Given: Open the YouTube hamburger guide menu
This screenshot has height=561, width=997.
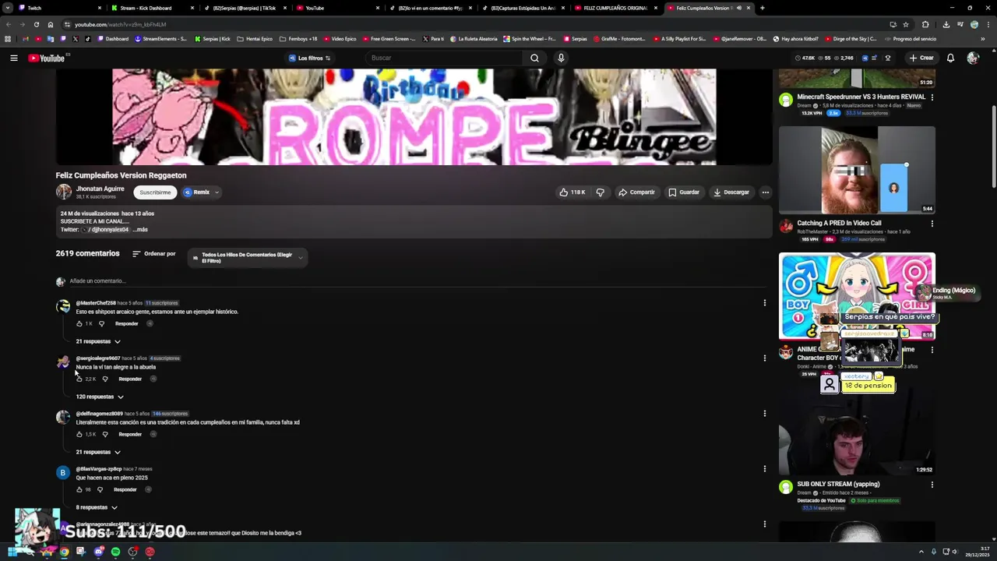Looking at the screenshot, I should click(13, 58).
